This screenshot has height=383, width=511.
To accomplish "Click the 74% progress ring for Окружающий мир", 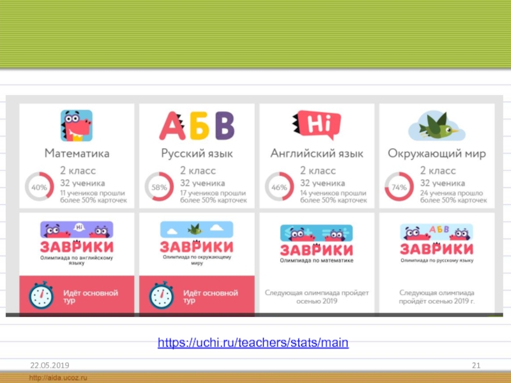I will pos(399,187).
